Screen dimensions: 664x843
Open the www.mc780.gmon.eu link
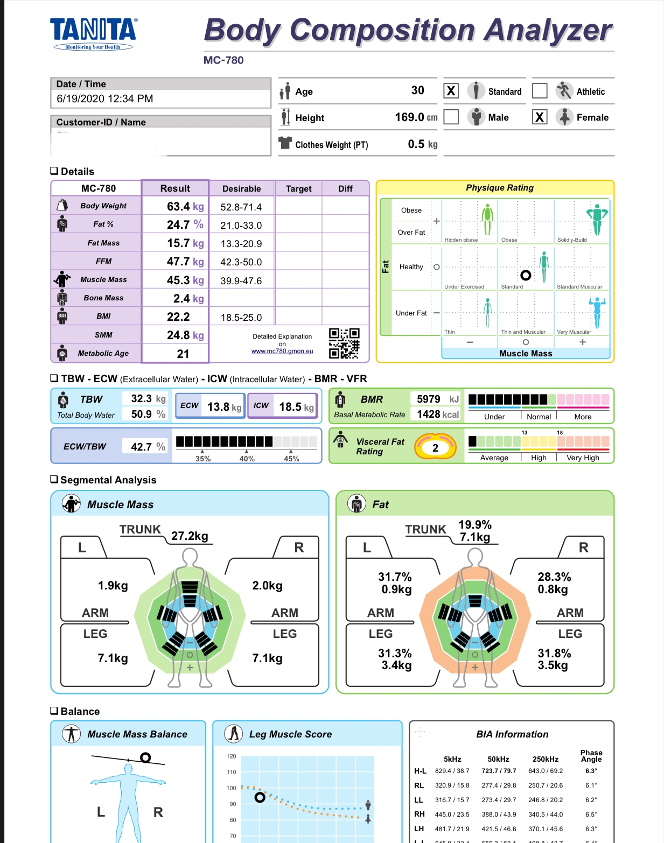pyautogui.click(x=282, y=351)
